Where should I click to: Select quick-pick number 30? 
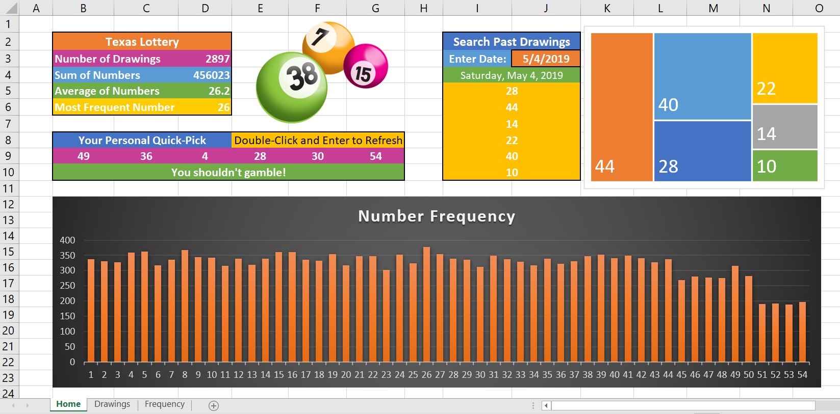coord(318,156)
